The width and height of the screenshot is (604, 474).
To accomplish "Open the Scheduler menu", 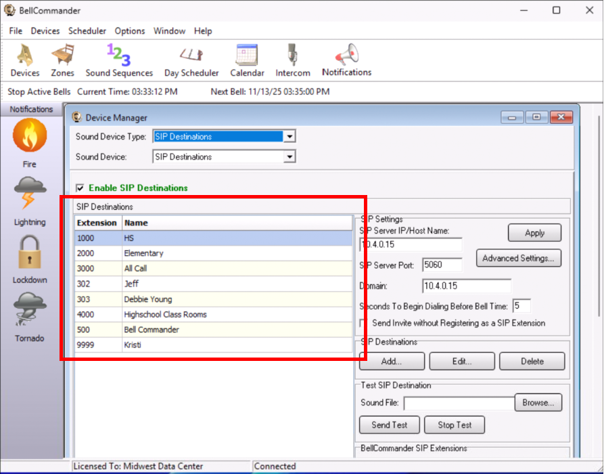I will coord(87,31).
